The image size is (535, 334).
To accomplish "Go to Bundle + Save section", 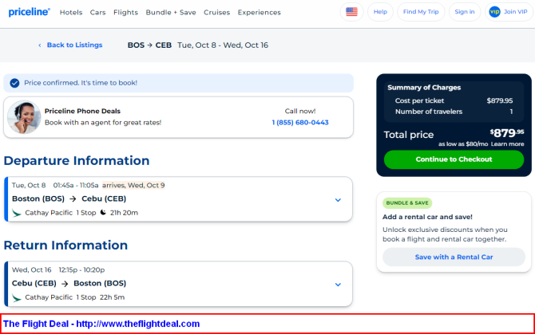I will 171,12.
